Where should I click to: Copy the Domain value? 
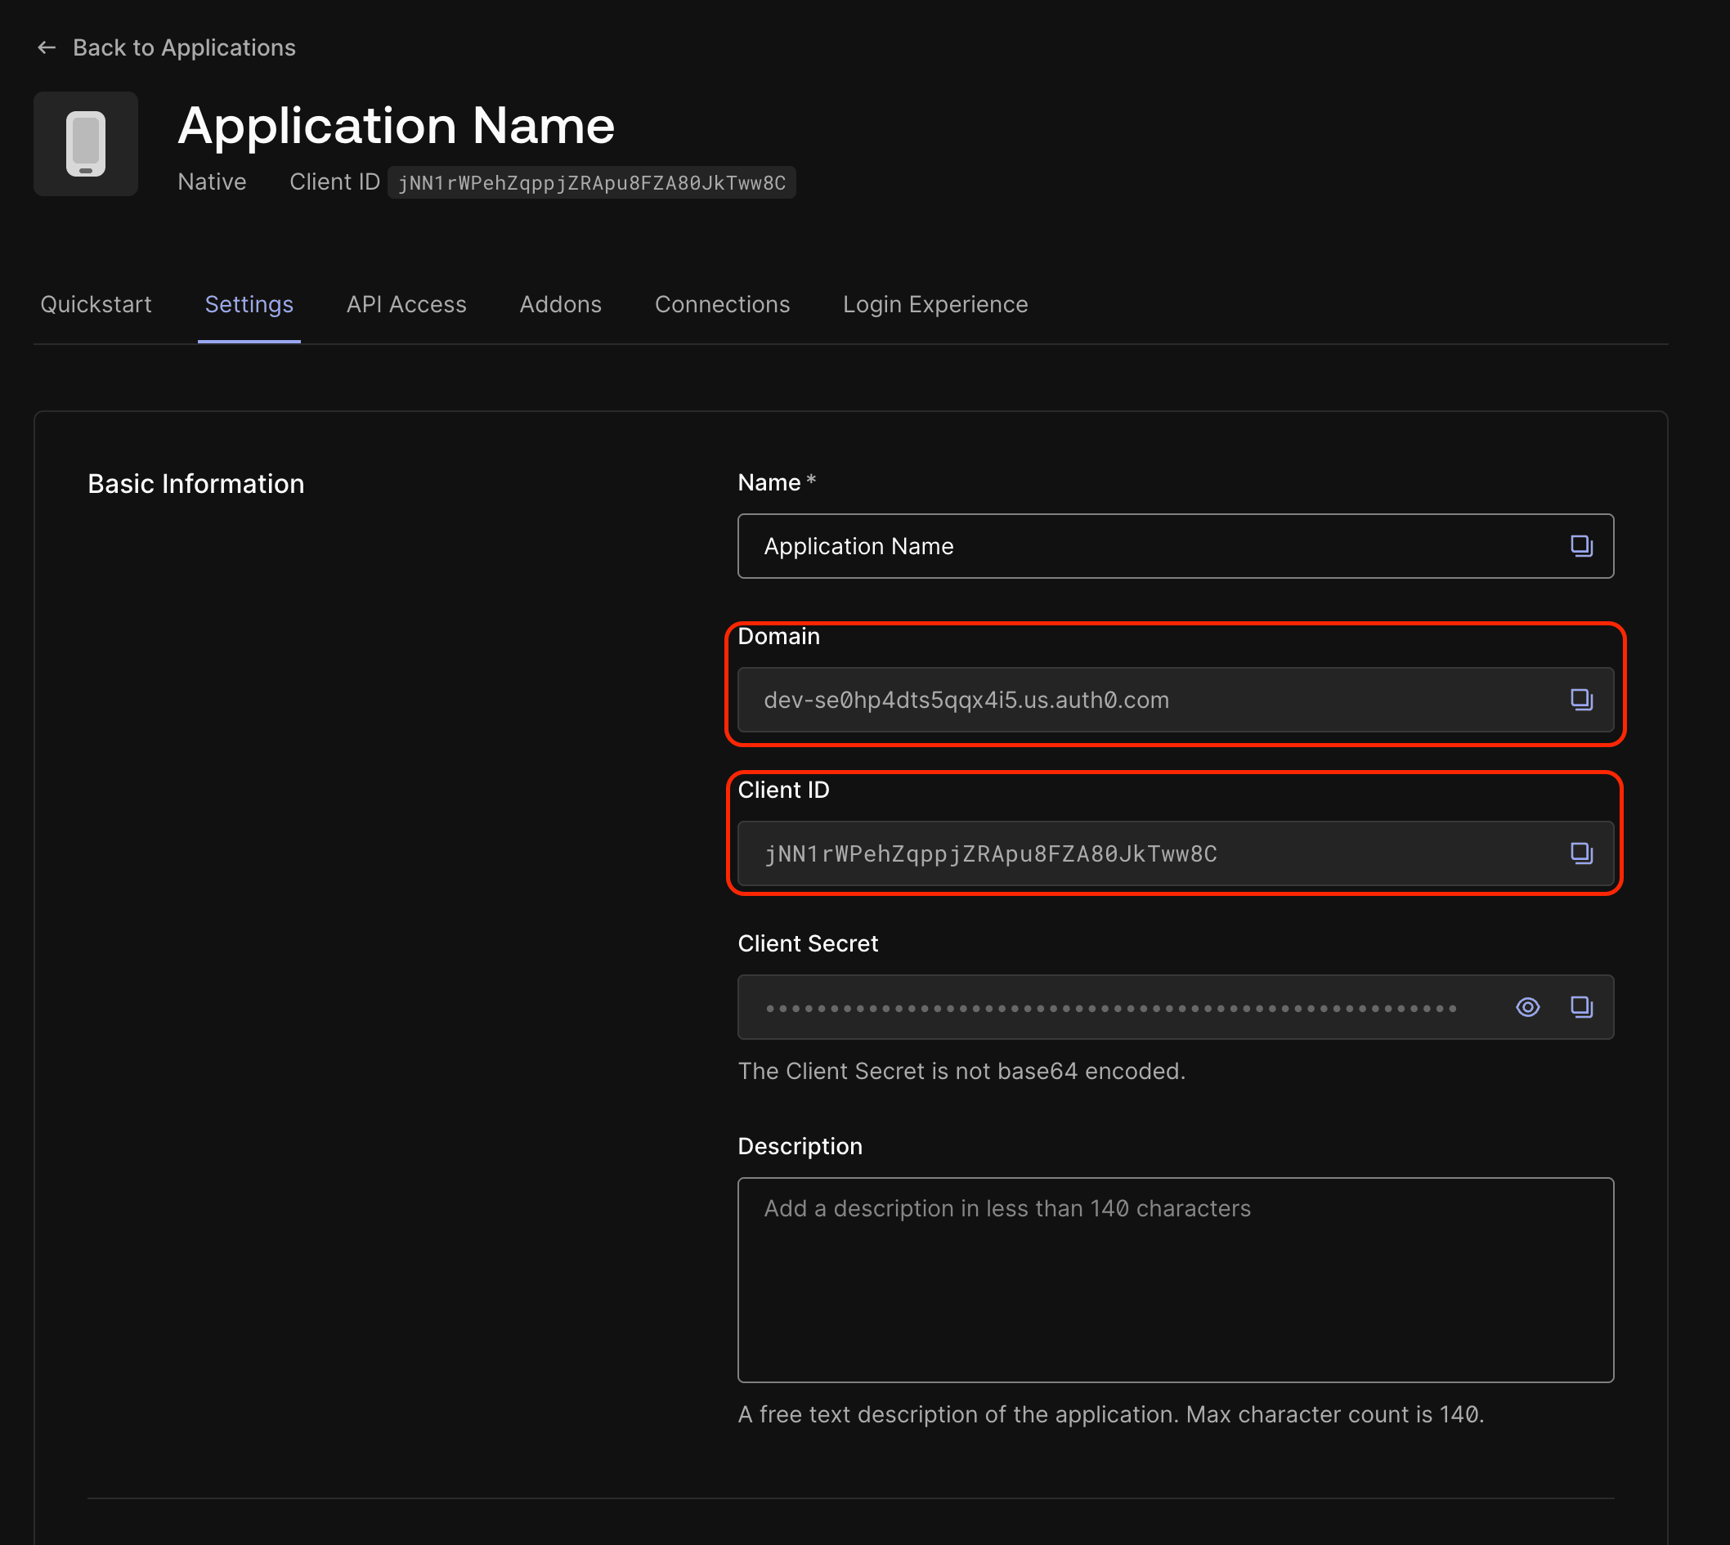(x=1580, y=700)
